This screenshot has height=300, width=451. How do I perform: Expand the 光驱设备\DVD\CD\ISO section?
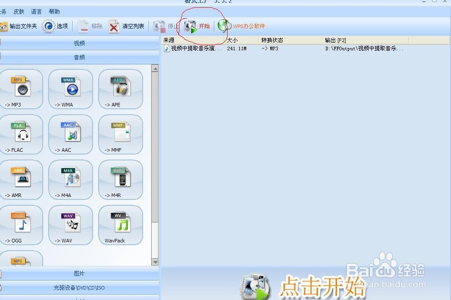pos(79,287)
